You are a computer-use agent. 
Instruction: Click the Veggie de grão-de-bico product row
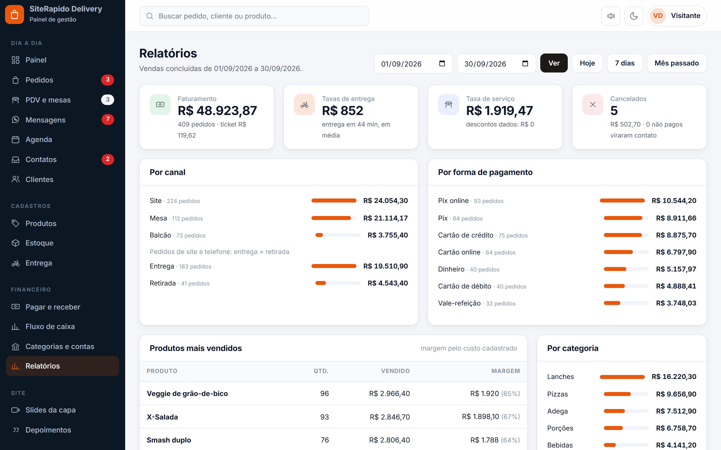[x=333, y=393]
